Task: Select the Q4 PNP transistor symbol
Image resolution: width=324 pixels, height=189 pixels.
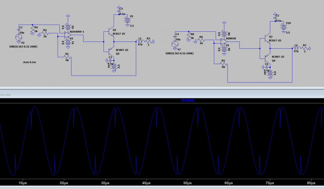Action: tap(268, 58)
